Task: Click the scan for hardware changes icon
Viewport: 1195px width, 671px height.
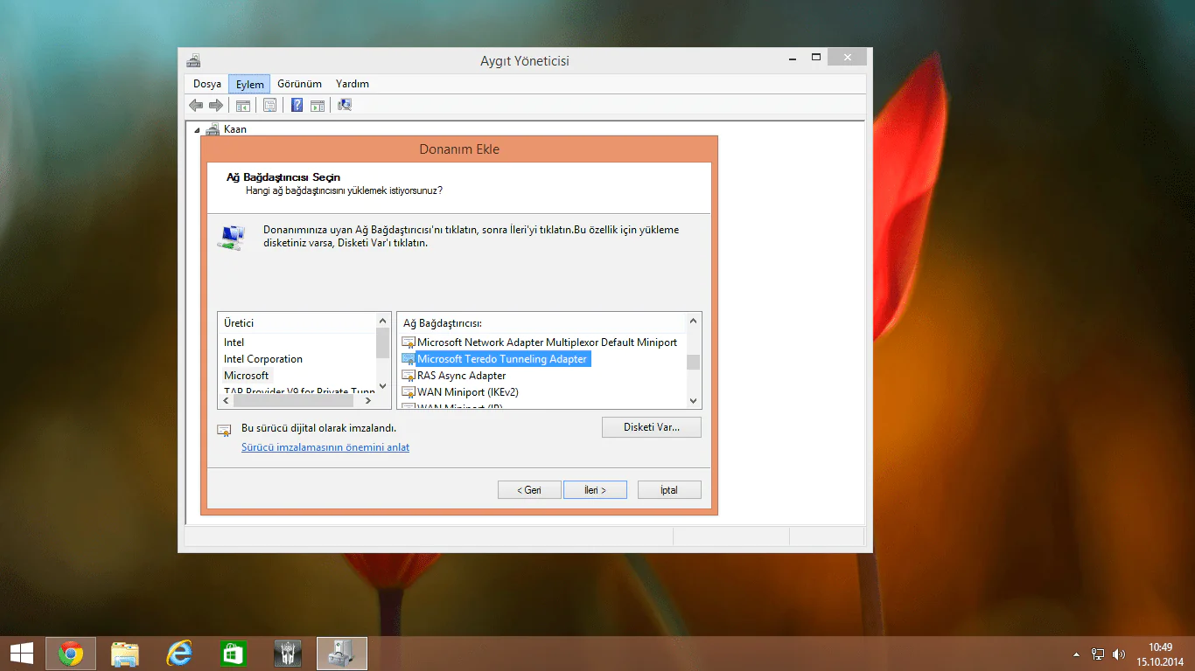Action: (345, 106)
